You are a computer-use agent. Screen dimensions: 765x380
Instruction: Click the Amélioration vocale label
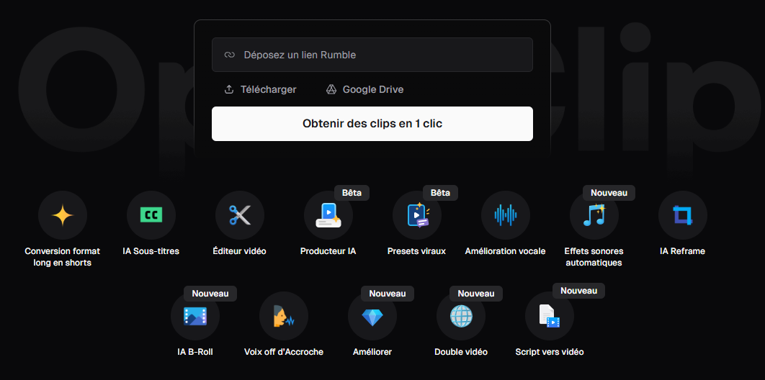pos(506,251)
